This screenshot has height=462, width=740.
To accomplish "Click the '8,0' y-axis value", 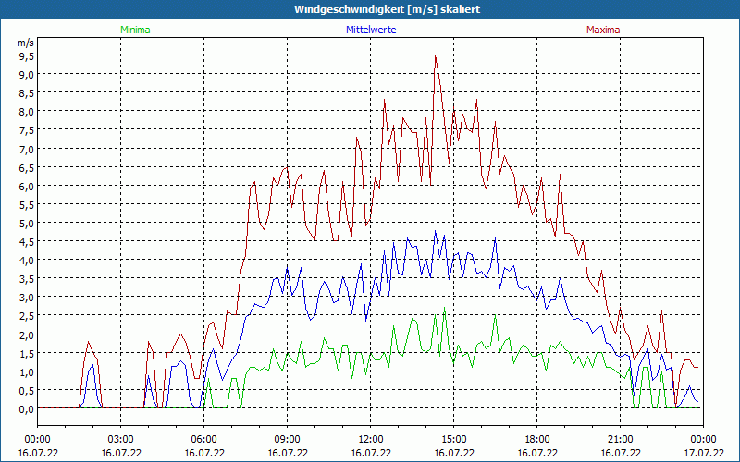I will pyautogui.click(x=27, y=112).
